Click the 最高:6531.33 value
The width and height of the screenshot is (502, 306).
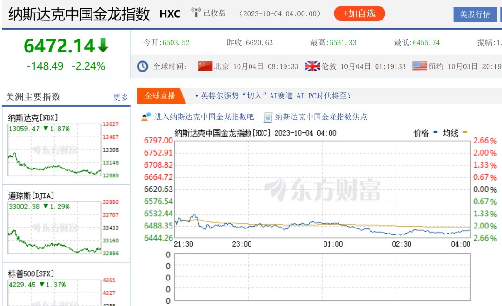click(x=343, y=43)
